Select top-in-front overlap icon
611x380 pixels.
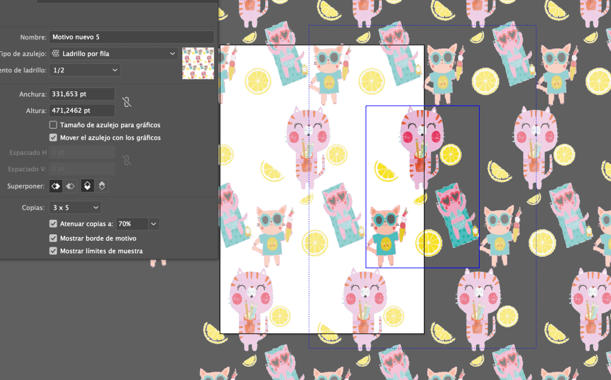87,186
